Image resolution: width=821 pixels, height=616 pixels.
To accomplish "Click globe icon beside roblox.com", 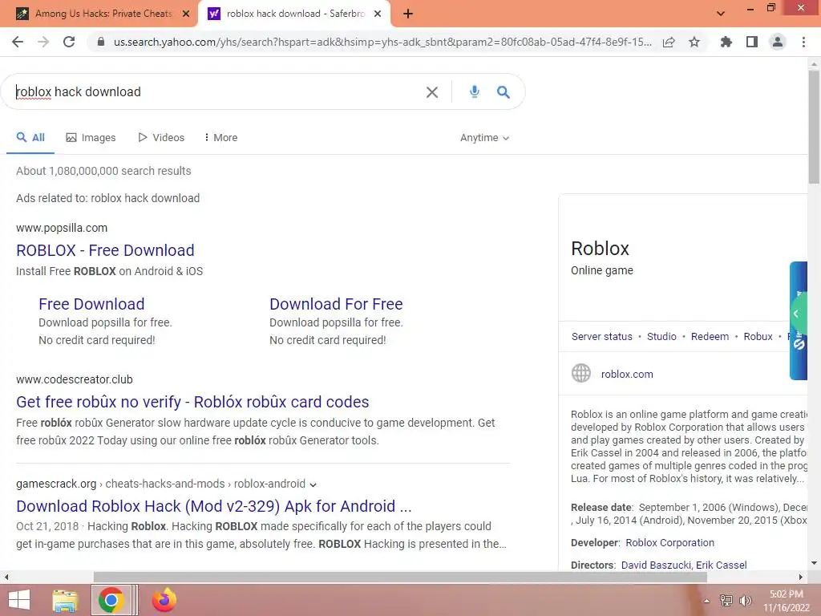I will click(x=581, y=373).
